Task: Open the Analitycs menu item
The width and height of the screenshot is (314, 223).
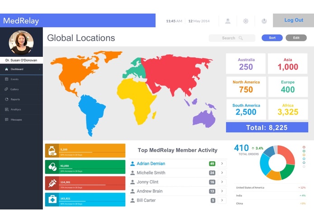Action: point(21,109)
